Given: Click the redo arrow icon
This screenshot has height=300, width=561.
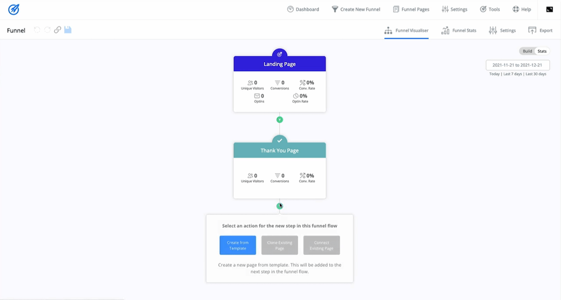Looking at the screenshot, I should pos(47,29).
